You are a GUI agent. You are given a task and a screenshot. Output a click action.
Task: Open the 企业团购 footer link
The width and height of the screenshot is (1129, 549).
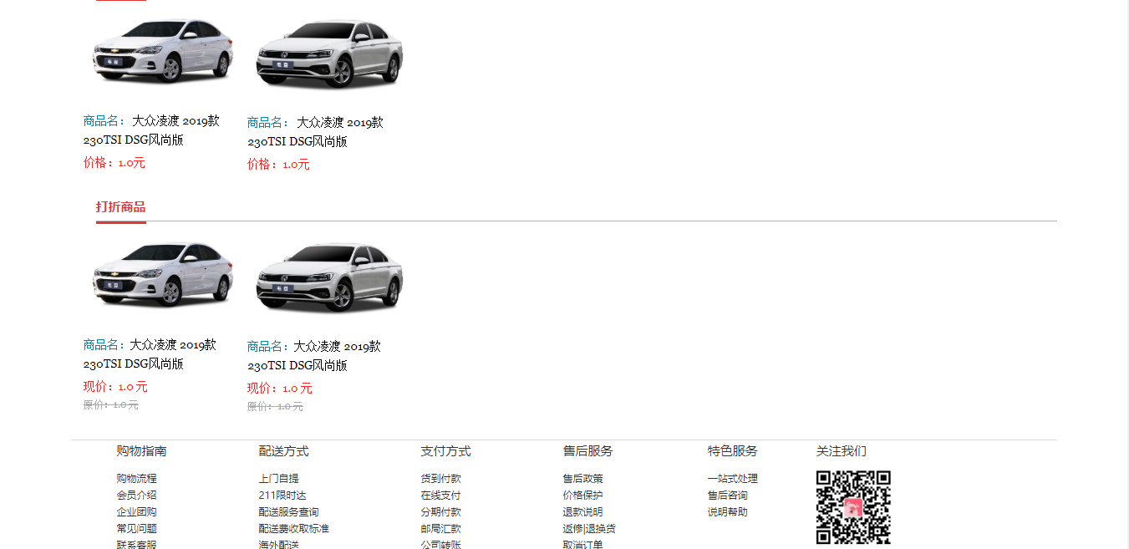coord(136,512)
